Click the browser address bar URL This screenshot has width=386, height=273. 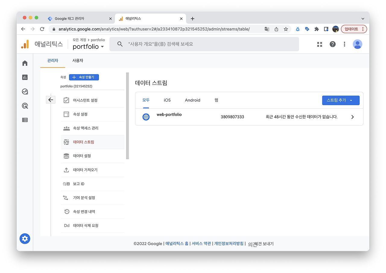(154, 29)
